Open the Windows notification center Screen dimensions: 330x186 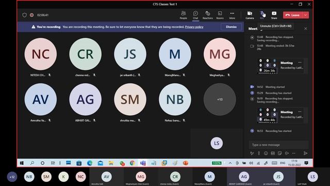tap(306, 163)
